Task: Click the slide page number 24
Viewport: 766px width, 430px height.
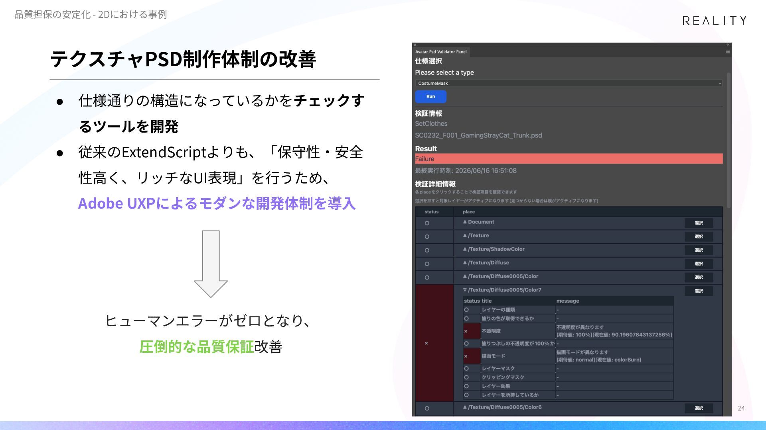Action: pyautogui.click(x=741, y=408)
